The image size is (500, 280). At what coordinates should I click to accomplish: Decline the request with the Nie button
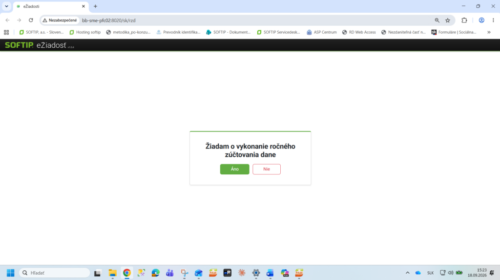pyautogui.click(x=267, y=169)
